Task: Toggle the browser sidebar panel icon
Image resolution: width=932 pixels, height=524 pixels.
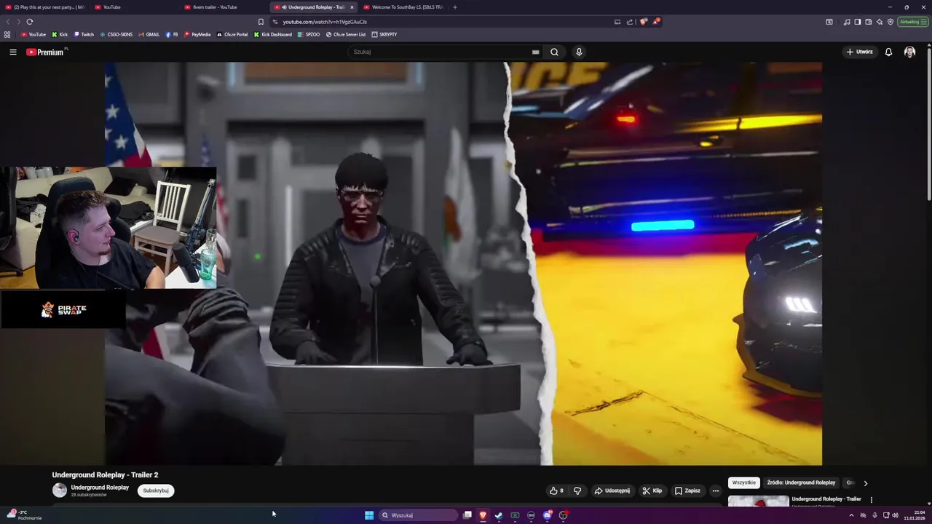Action: point(858,22)
